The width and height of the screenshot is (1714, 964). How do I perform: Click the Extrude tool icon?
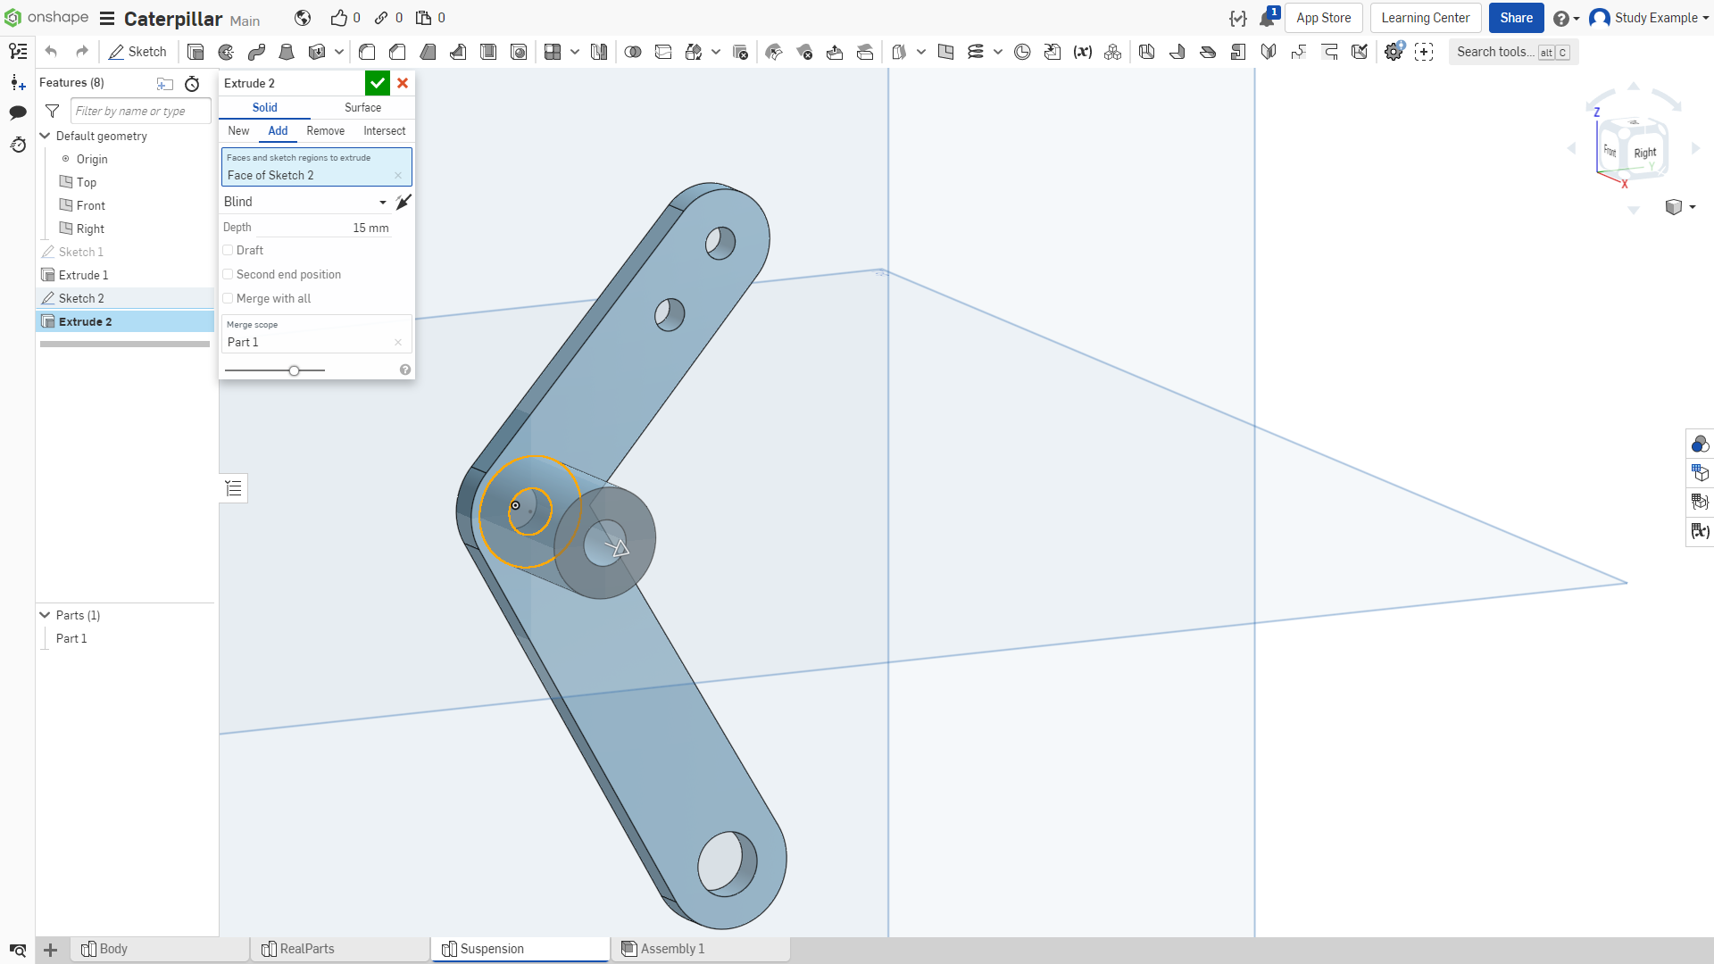[196, 52]
